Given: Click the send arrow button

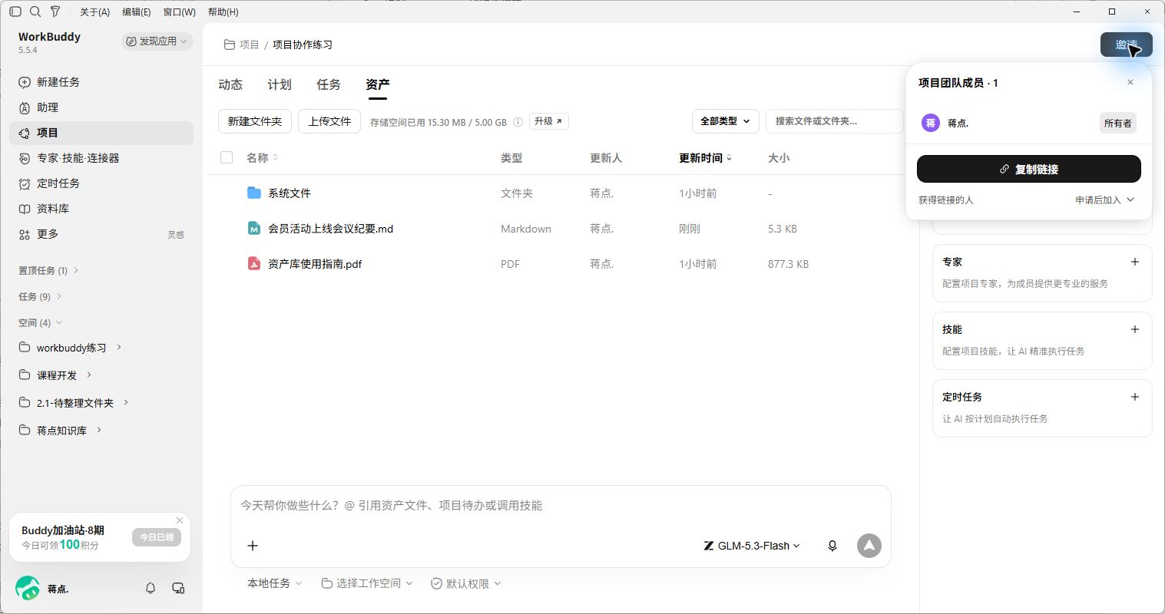Looking at the screenshot, I should [869, 546].
